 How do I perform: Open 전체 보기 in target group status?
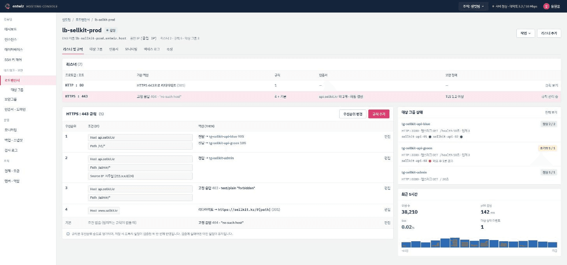(x=551, y=112)
